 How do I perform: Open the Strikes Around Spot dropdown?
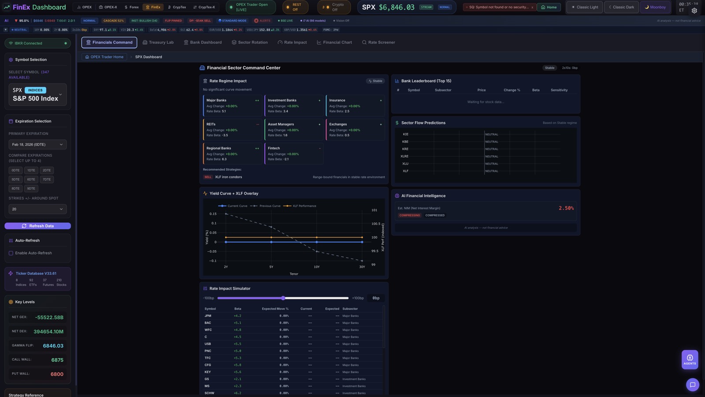point(37,209)
